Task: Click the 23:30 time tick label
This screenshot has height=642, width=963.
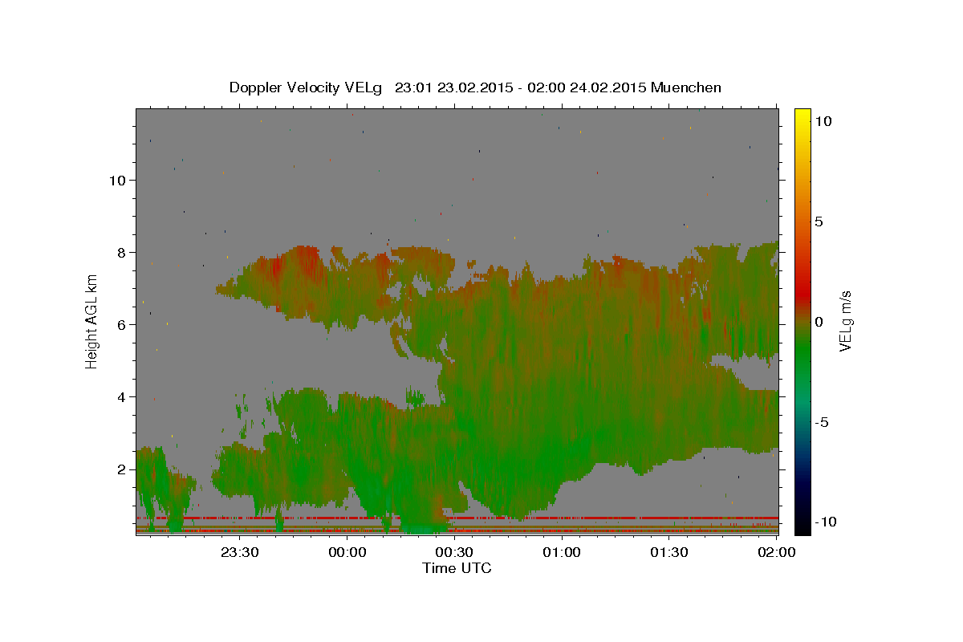Action: (x=239, y=552)
